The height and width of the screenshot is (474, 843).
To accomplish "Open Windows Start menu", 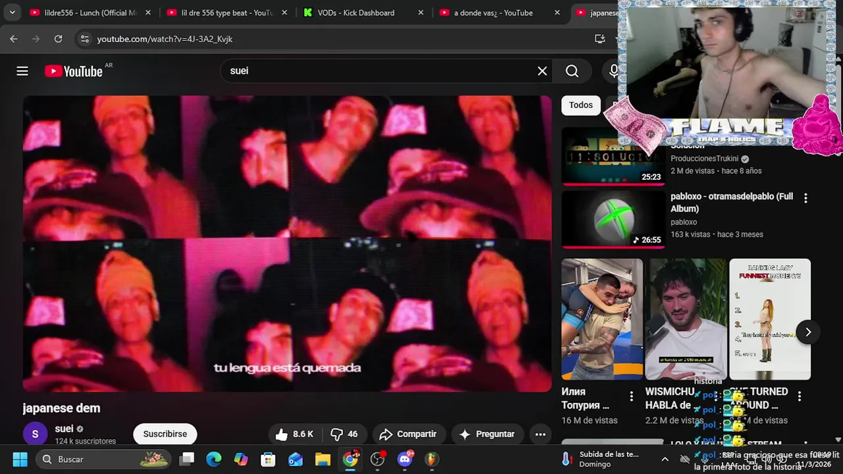I will point(20,459).
